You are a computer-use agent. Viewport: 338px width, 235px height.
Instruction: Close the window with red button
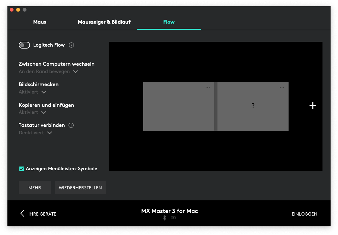(x=12, y=10)
